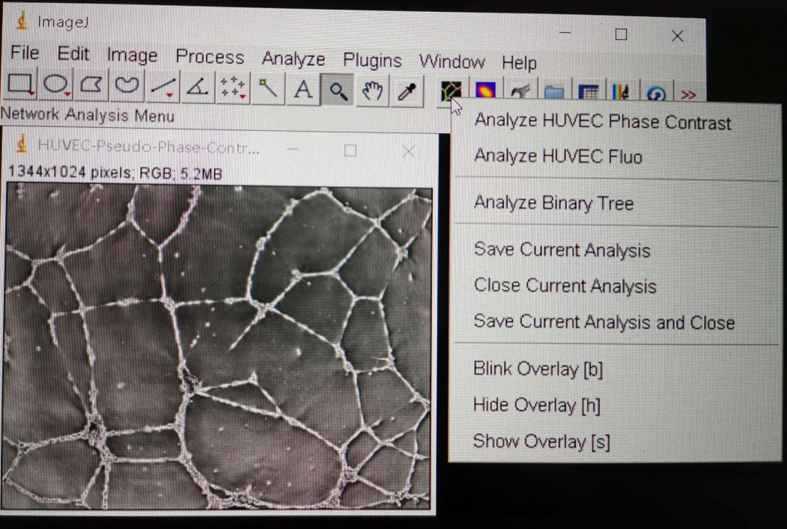
Task: Open the Plugins menu
Action: (x=372, y=61)
